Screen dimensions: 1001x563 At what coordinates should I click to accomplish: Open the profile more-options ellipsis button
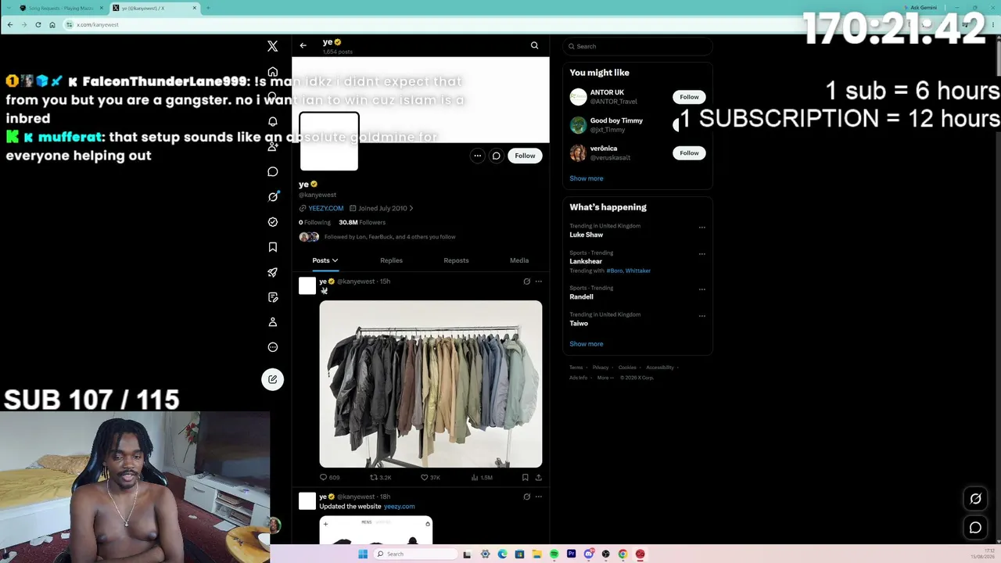coord(477,156)
